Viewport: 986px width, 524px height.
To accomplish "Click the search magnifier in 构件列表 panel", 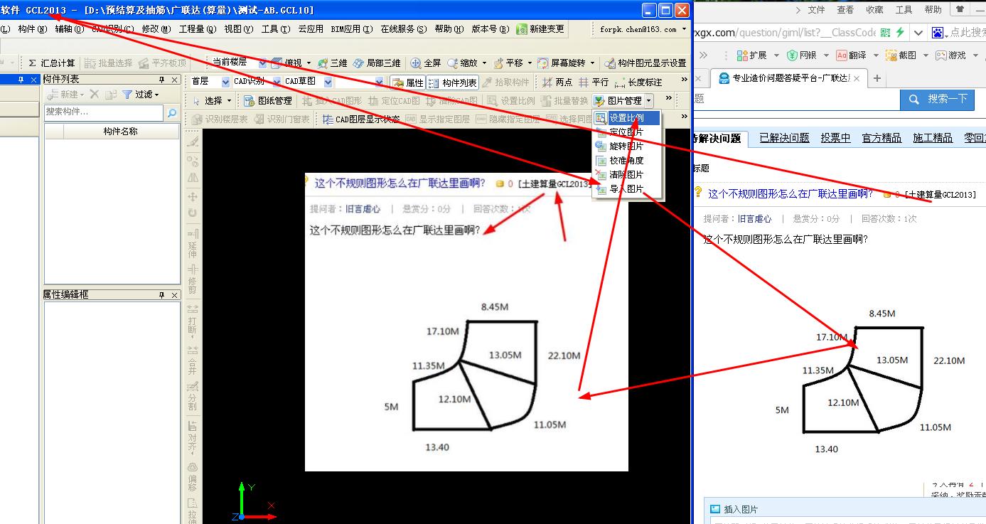I will pos(171,112).
